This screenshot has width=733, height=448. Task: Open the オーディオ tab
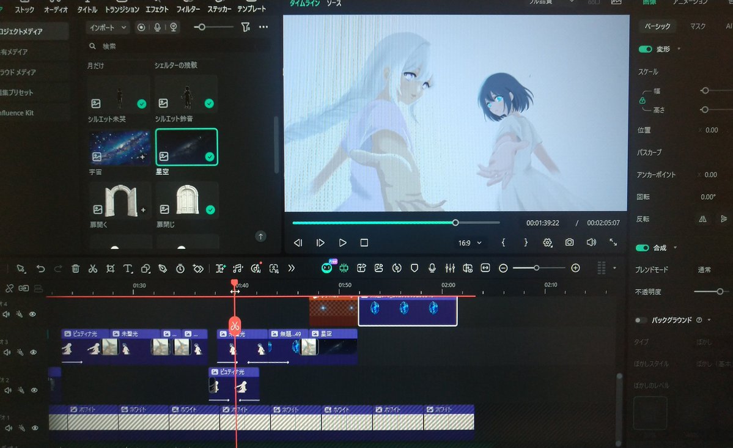56,9
